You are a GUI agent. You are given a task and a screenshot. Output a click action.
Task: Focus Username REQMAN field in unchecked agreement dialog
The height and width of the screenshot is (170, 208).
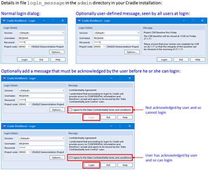click(x=42, y=96)
